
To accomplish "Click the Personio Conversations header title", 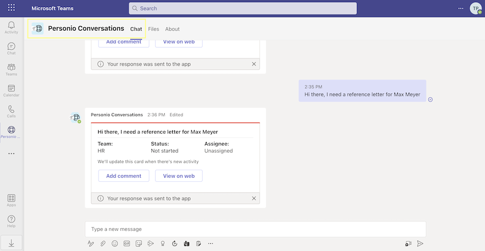I will pyautogui.click(x=86, y=28).
